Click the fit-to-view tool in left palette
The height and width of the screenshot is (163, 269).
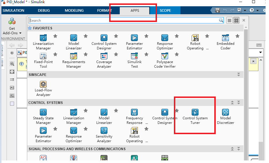click(12, 72)
